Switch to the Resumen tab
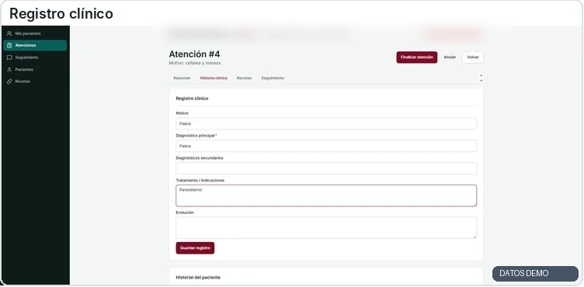This screenshot has height=287, width=584. 182,78
